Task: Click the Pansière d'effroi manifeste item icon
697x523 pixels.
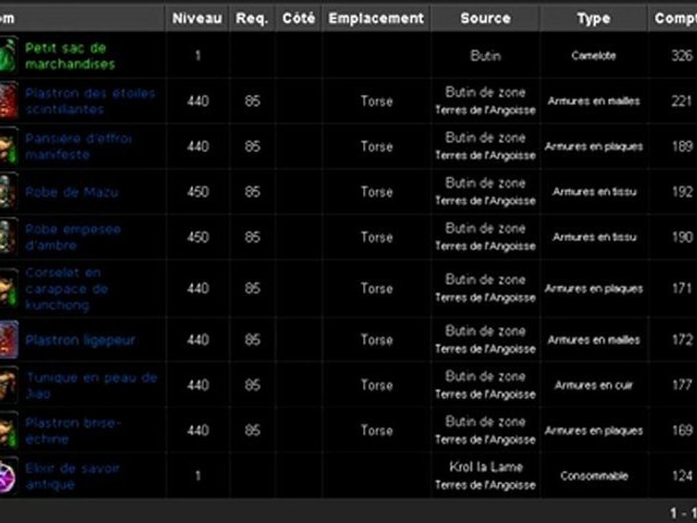Action: 8,146
